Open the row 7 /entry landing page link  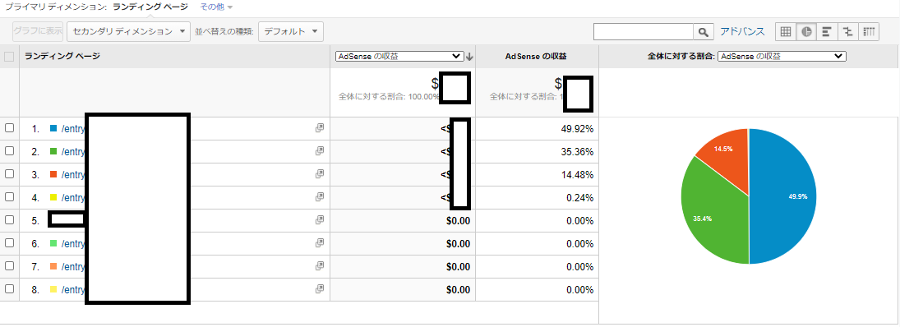pyautogui.click(x=73, y=266)
